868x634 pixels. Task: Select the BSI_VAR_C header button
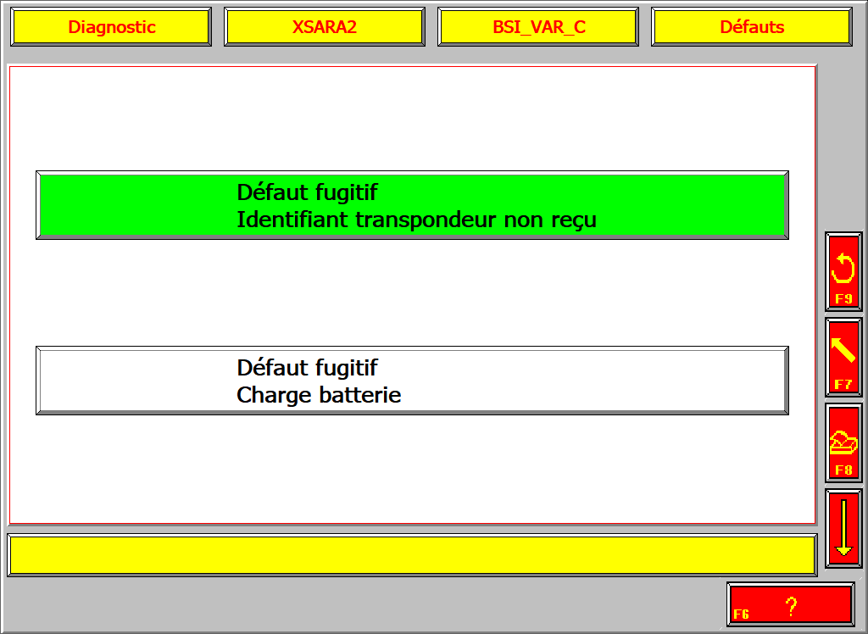[538, 26]
